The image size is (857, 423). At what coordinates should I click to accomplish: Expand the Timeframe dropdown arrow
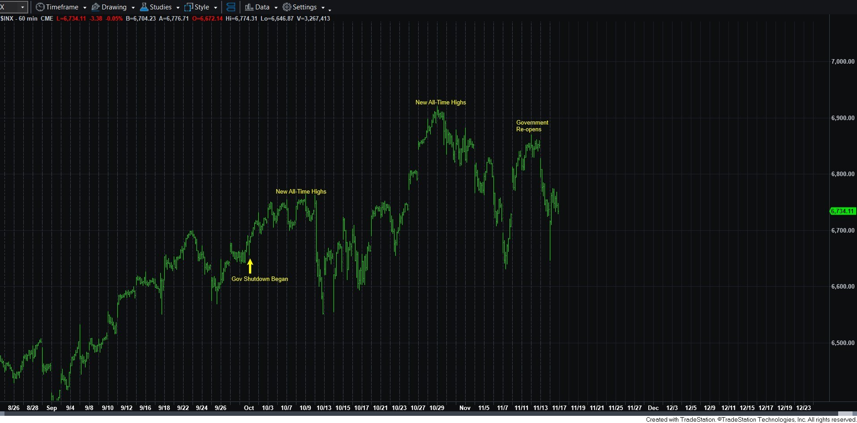[85, 8]
